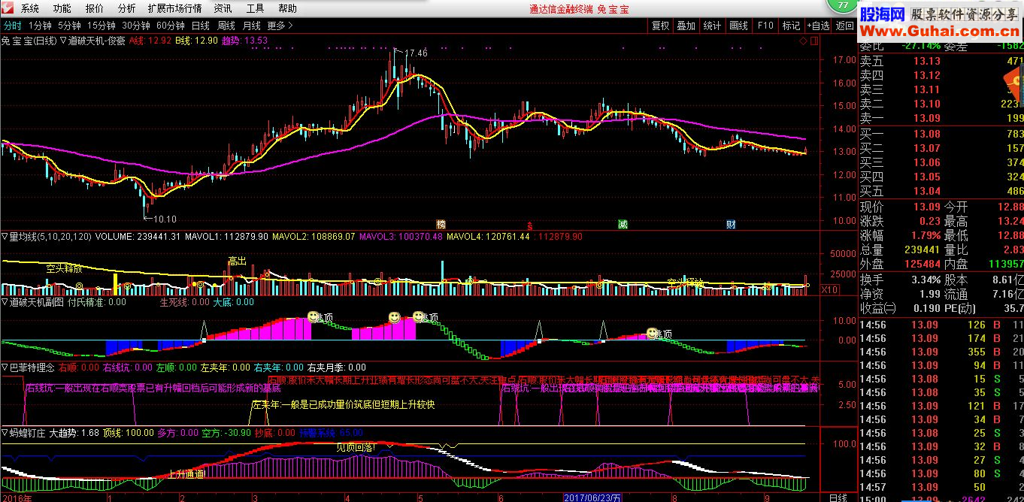Click the 上升通道 label in bottom indicator
Viewport: 1024px width, 502px height.
(x=186, y=474)
